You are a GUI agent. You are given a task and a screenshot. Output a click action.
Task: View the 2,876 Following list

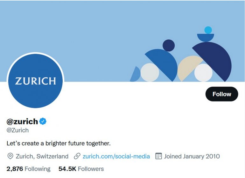[x=28, y=169]
